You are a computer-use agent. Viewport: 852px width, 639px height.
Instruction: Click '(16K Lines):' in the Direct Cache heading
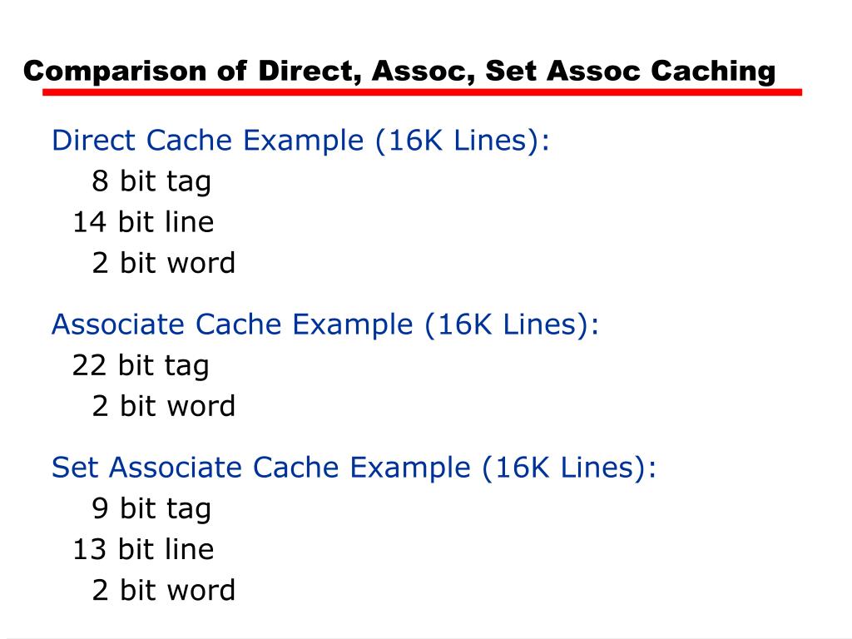pyautogui.click(x=463, y=141)
